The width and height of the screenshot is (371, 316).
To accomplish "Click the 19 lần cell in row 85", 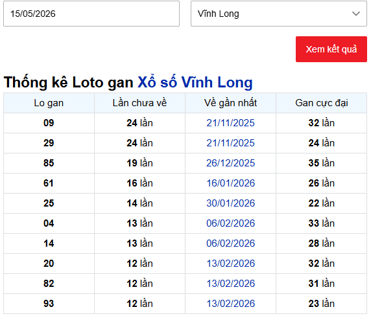I will coord(139,163).
